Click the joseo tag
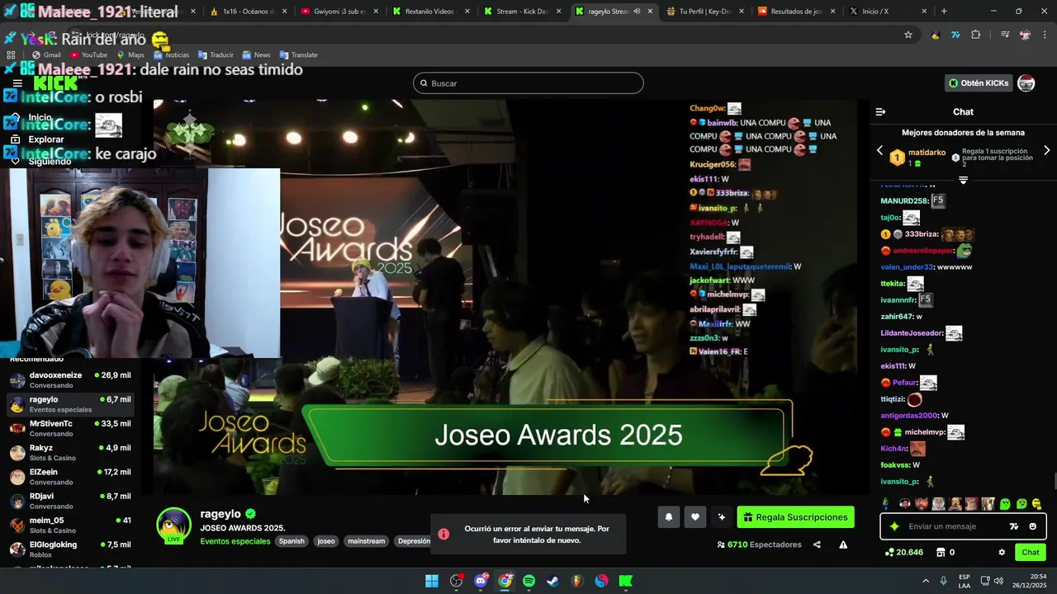 click(x=326, y=541)
